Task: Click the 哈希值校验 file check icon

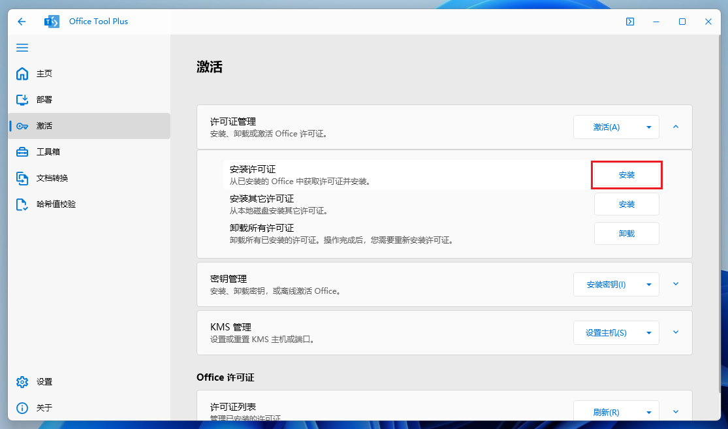Action: (x=22, y=204)
